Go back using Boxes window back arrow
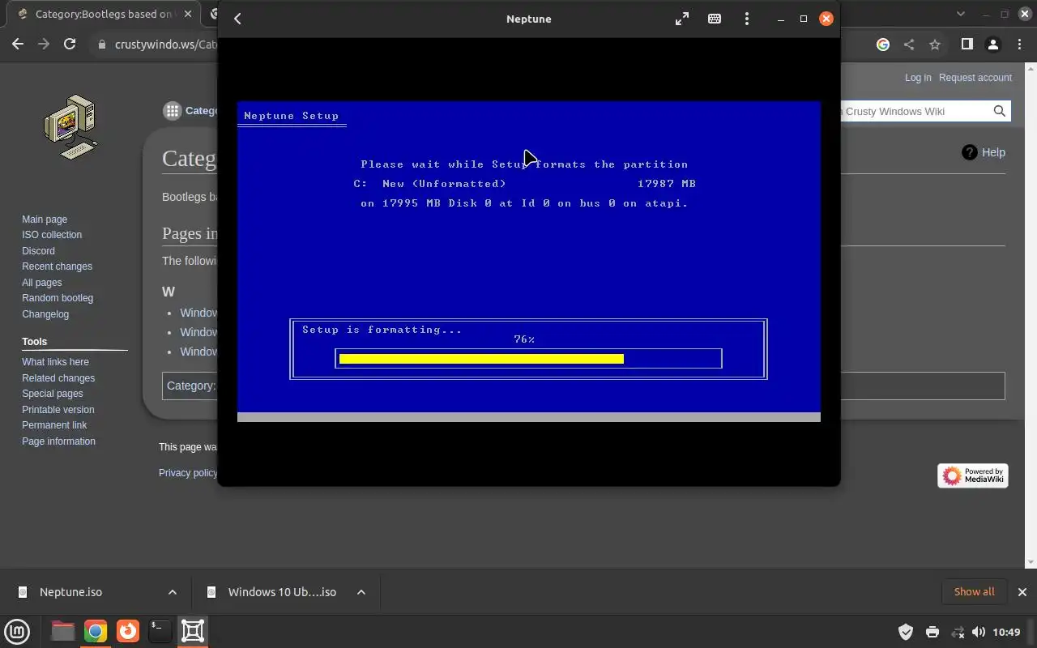The image size is (1037, 648). (237, 19)
